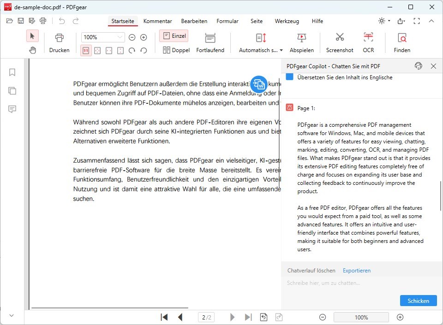Click the bottom 100% zoom display
The width and height of the screenshot is (443, 325).
pyautogui.click(x=361, y=317)
